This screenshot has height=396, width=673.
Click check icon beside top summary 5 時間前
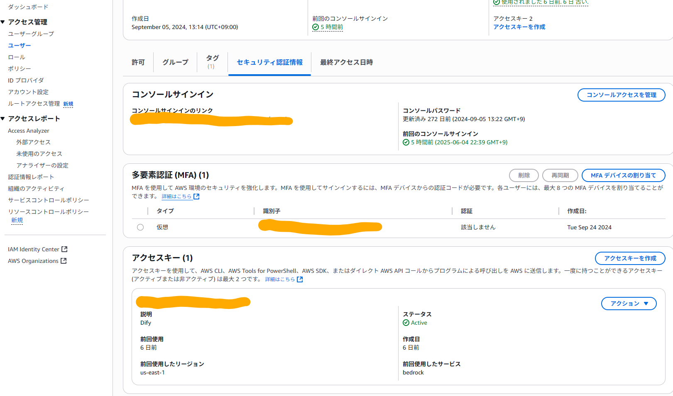(x=316, y=27)
